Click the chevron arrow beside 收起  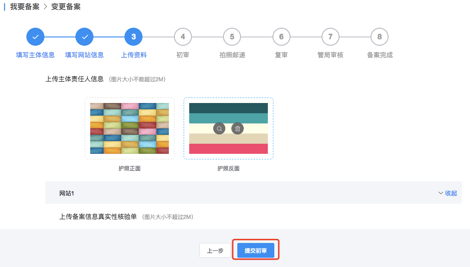(x=440, y=193)
